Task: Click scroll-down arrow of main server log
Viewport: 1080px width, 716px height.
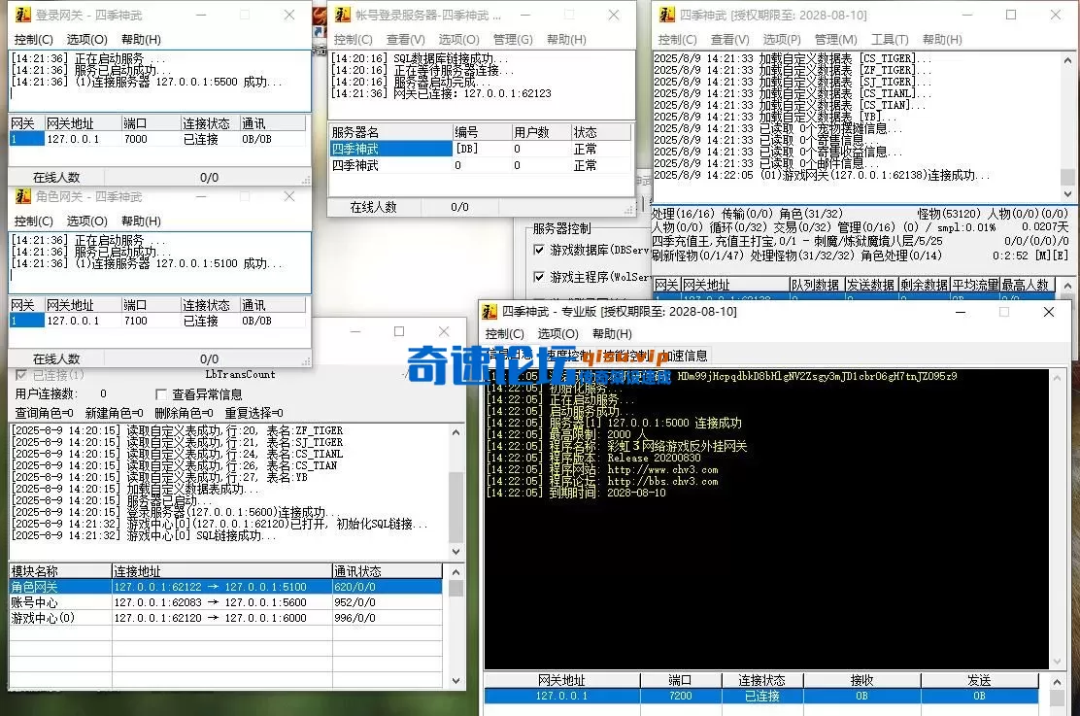Action: (x=1067, y=194)
